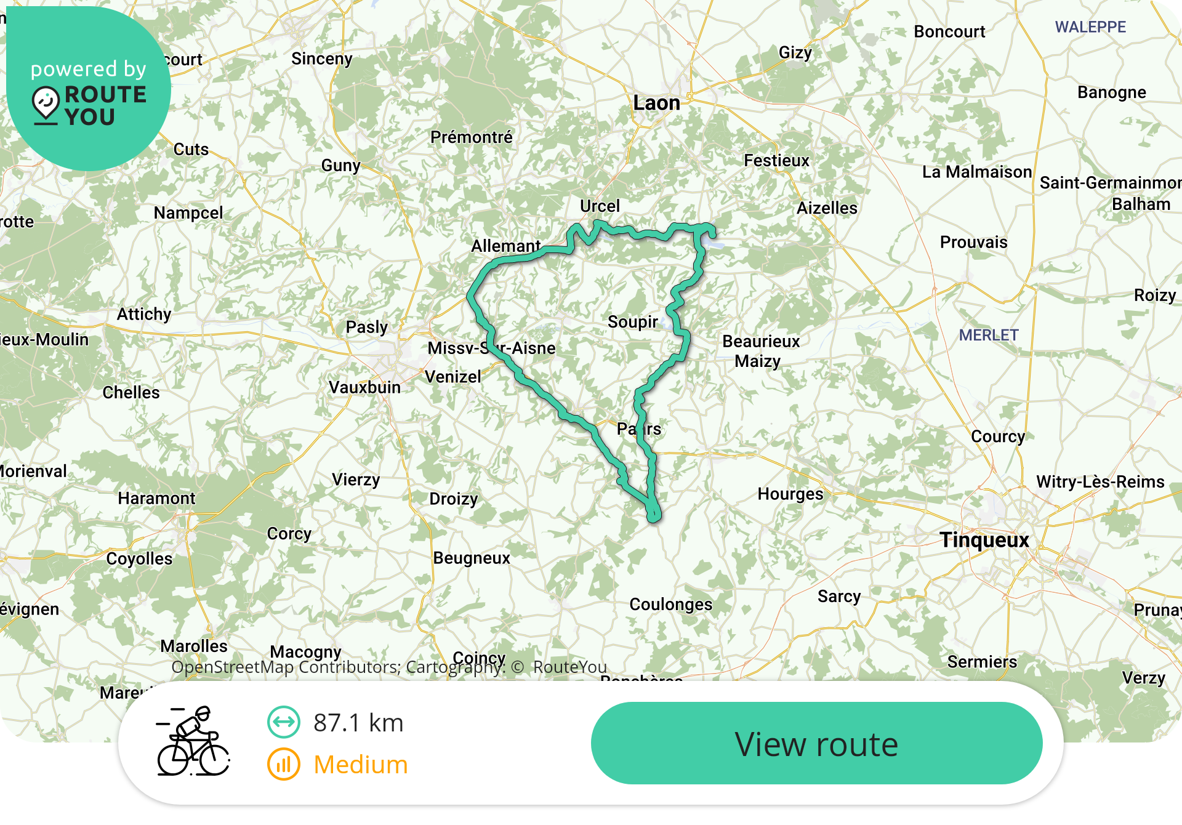Click the orange difficulty bars icon
Viewport: 1182px width, 825px height.
pyautogui.click(x=284, y=764)
